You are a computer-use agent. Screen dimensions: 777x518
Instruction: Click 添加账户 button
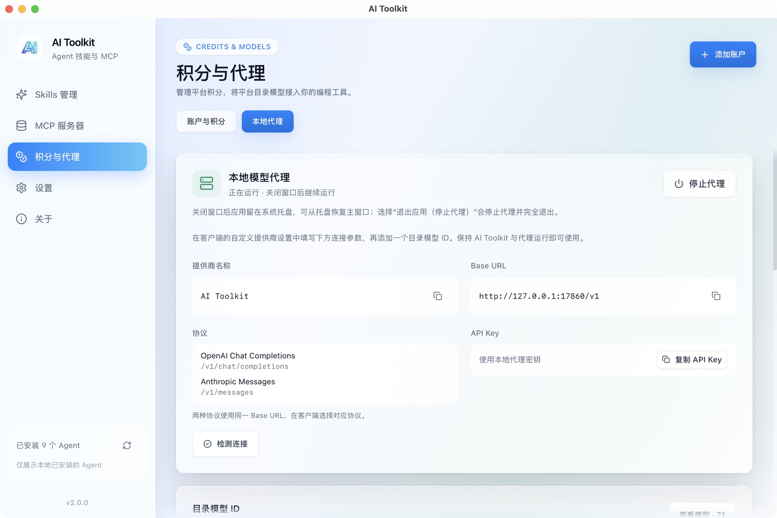click(x=723, y=54)
